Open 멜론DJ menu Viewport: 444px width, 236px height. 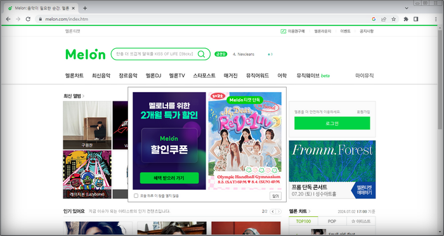click(x=153, y=75)
